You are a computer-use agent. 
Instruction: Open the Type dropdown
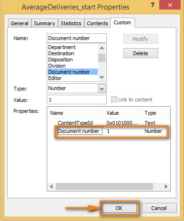(x=102, y=89)
